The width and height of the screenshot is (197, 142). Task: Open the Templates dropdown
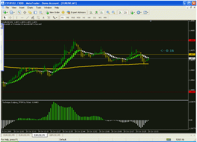[146, 12]
